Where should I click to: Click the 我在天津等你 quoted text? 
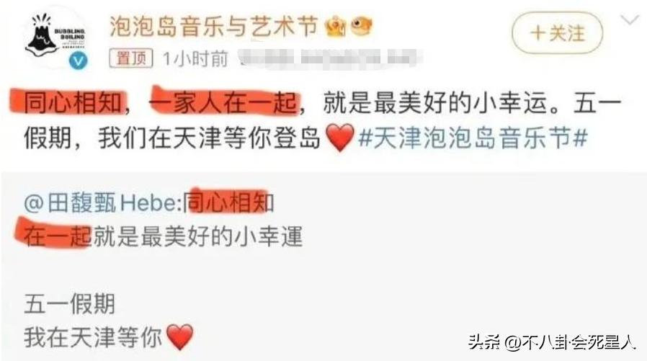(x=93, y=337)
